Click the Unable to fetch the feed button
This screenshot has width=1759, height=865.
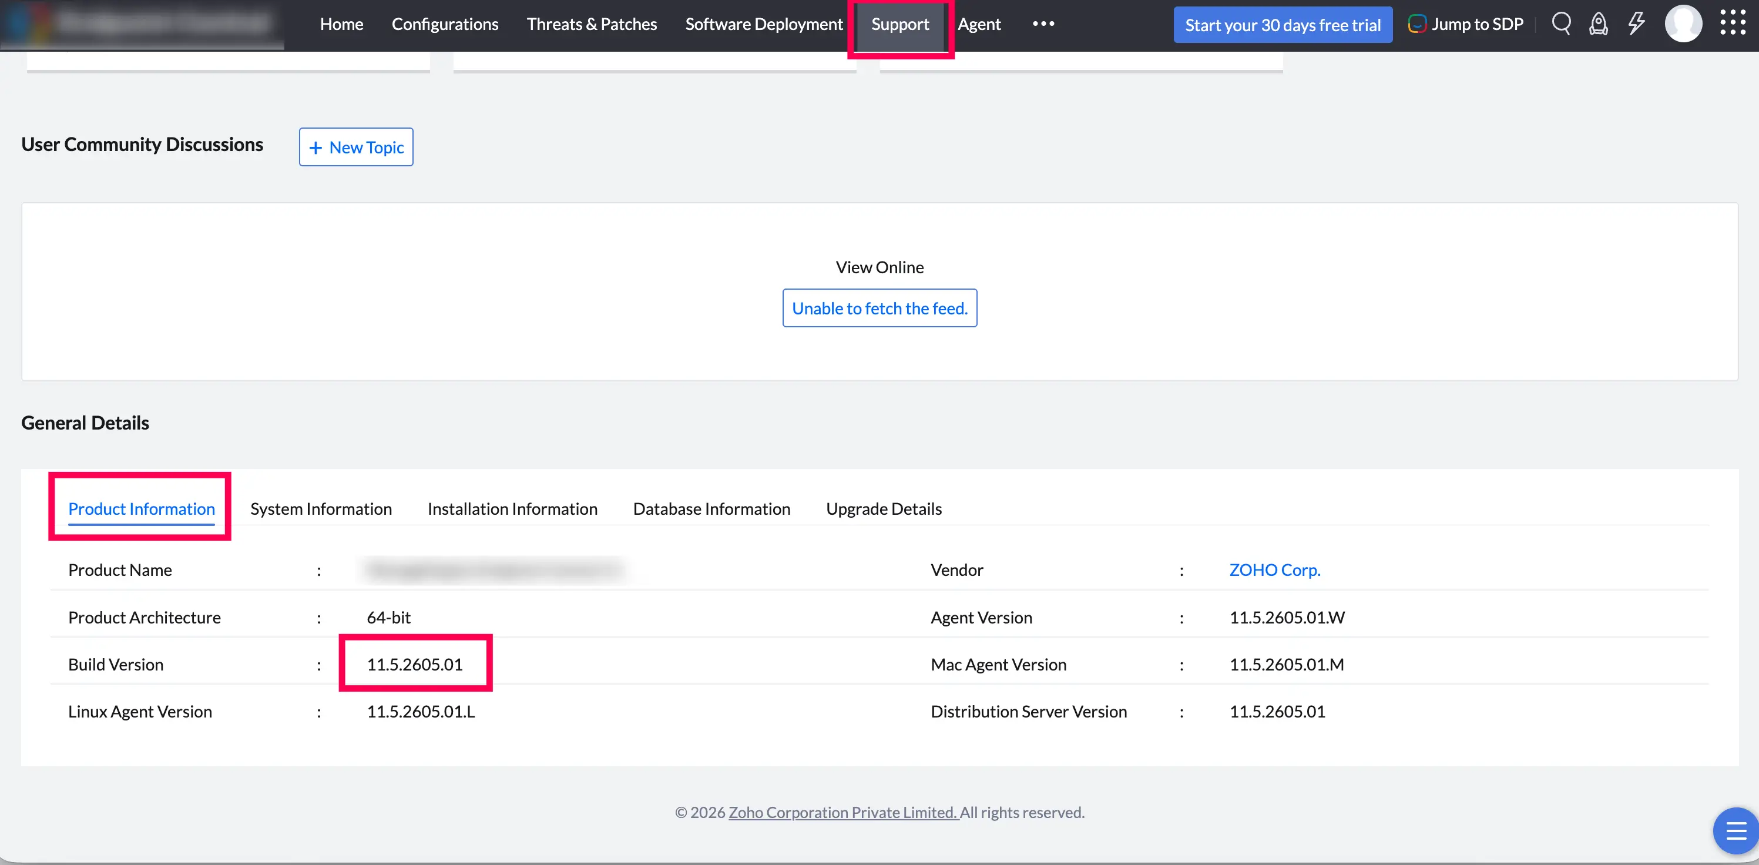click(880, 308)
